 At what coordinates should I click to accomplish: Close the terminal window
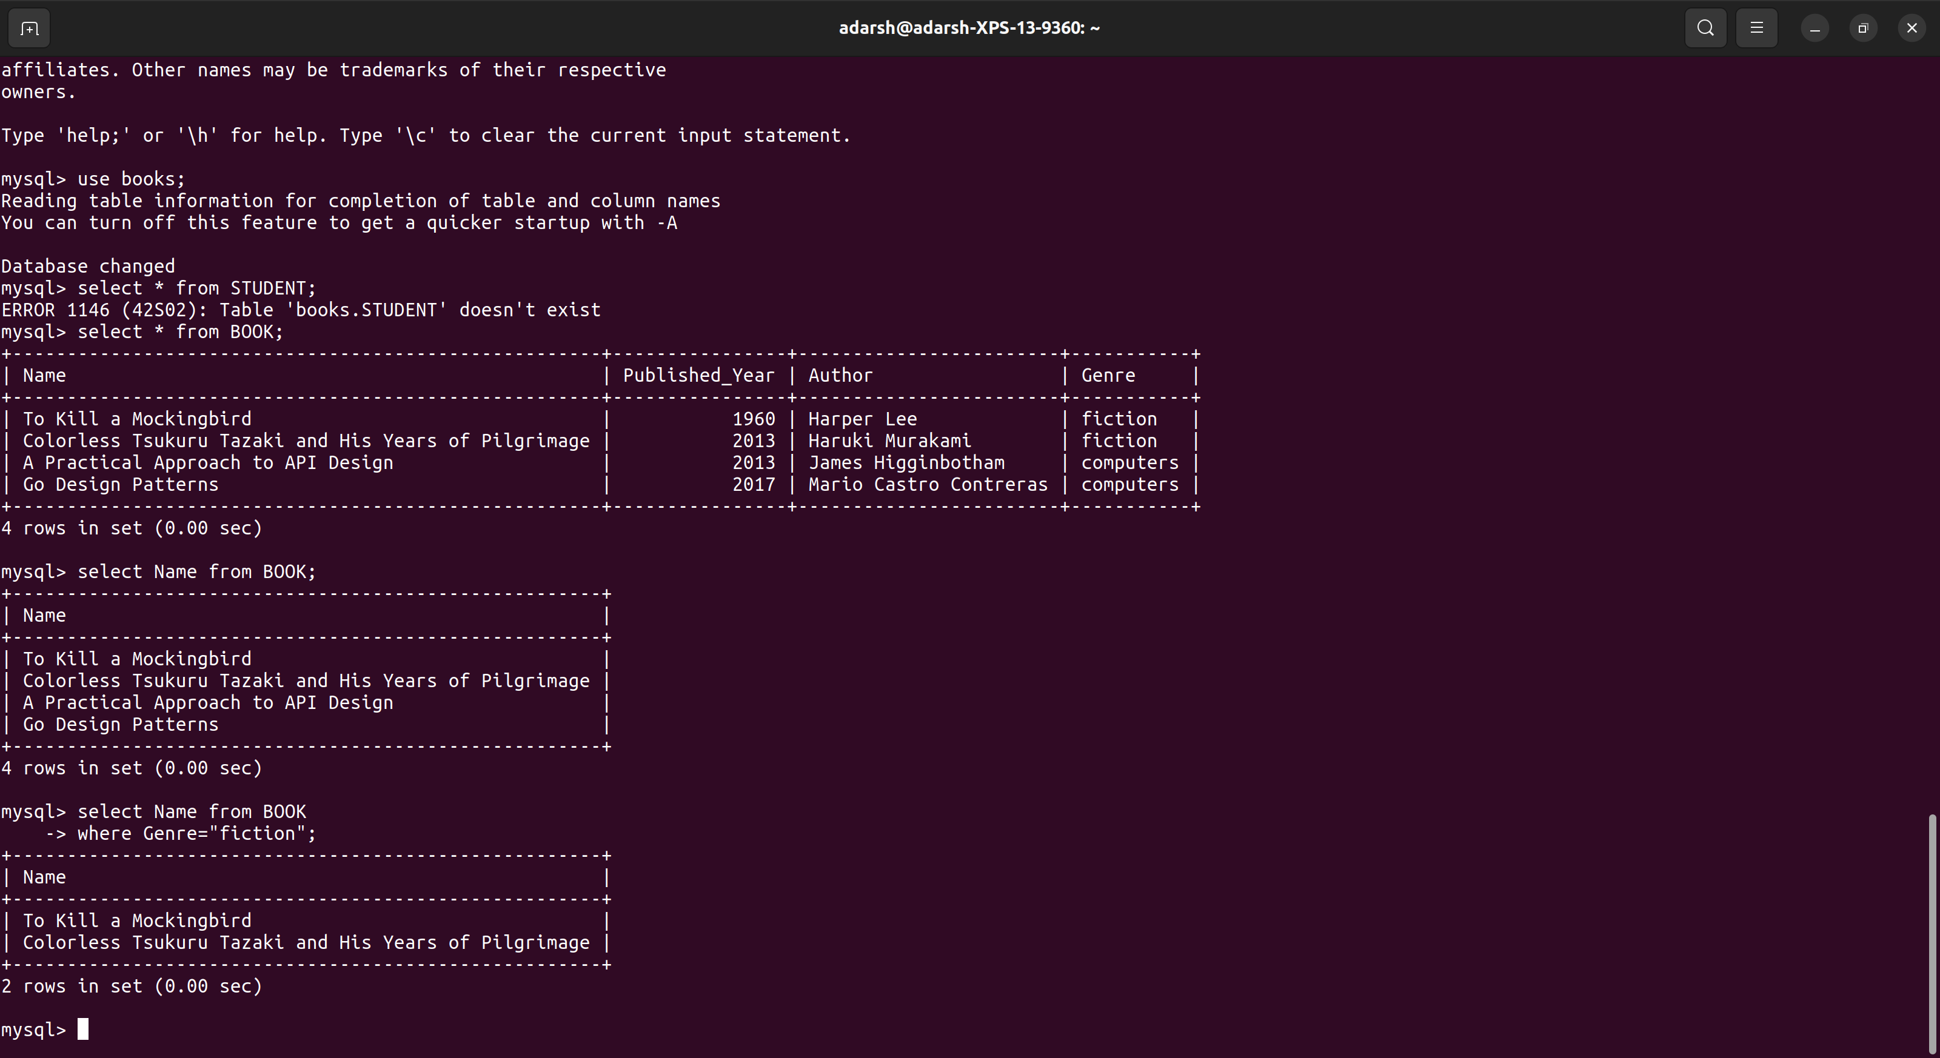coord(1912,28)
